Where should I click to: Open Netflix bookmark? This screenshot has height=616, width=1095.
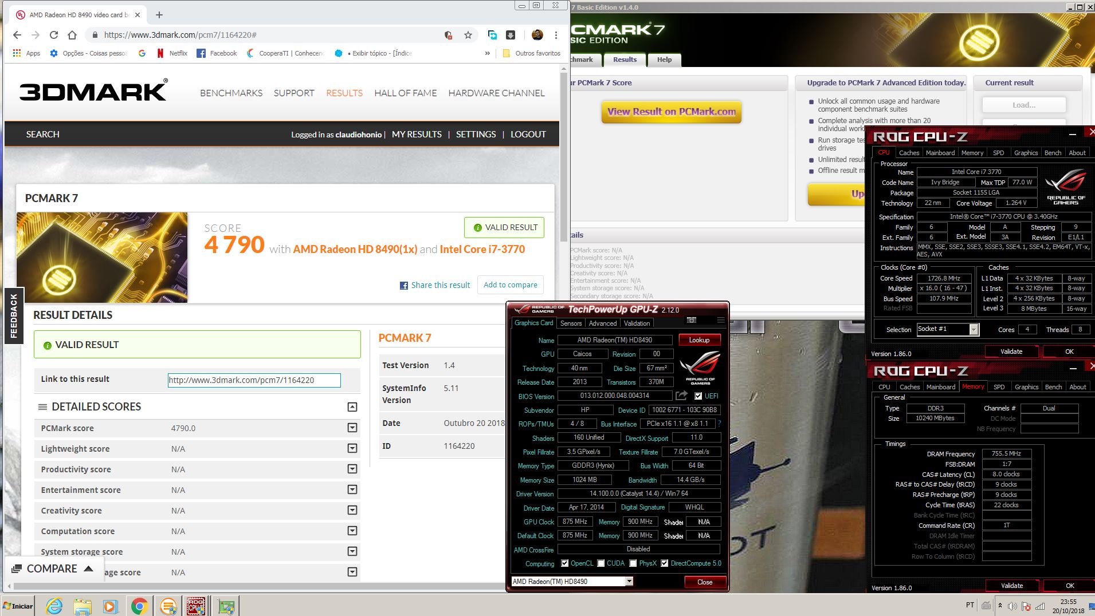point(172,53)
